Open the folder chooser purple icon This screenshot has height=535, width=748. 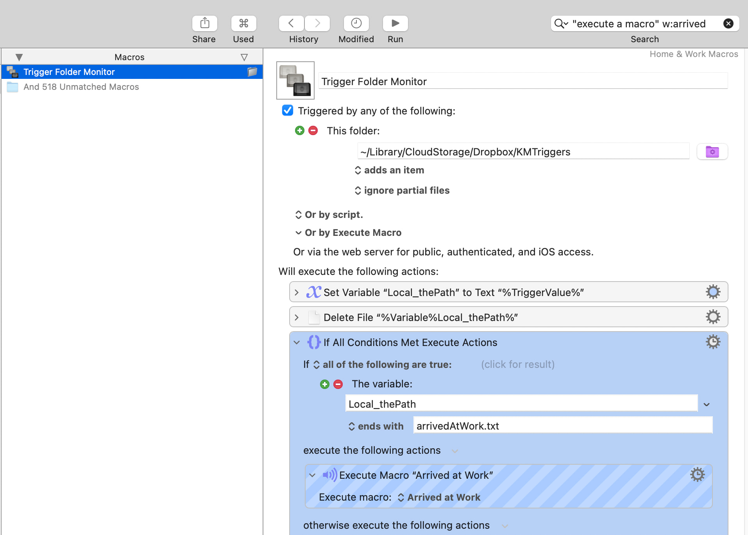(x=712, y=152)
